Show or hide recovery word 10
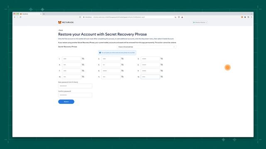266x149 pixels. (x=83, y=77)
